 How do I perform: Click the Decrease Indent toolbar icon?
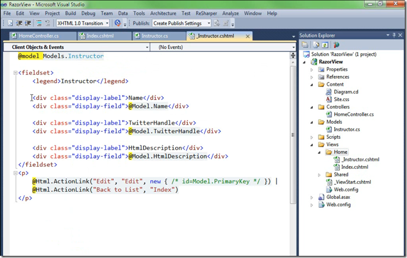[19, 23]
